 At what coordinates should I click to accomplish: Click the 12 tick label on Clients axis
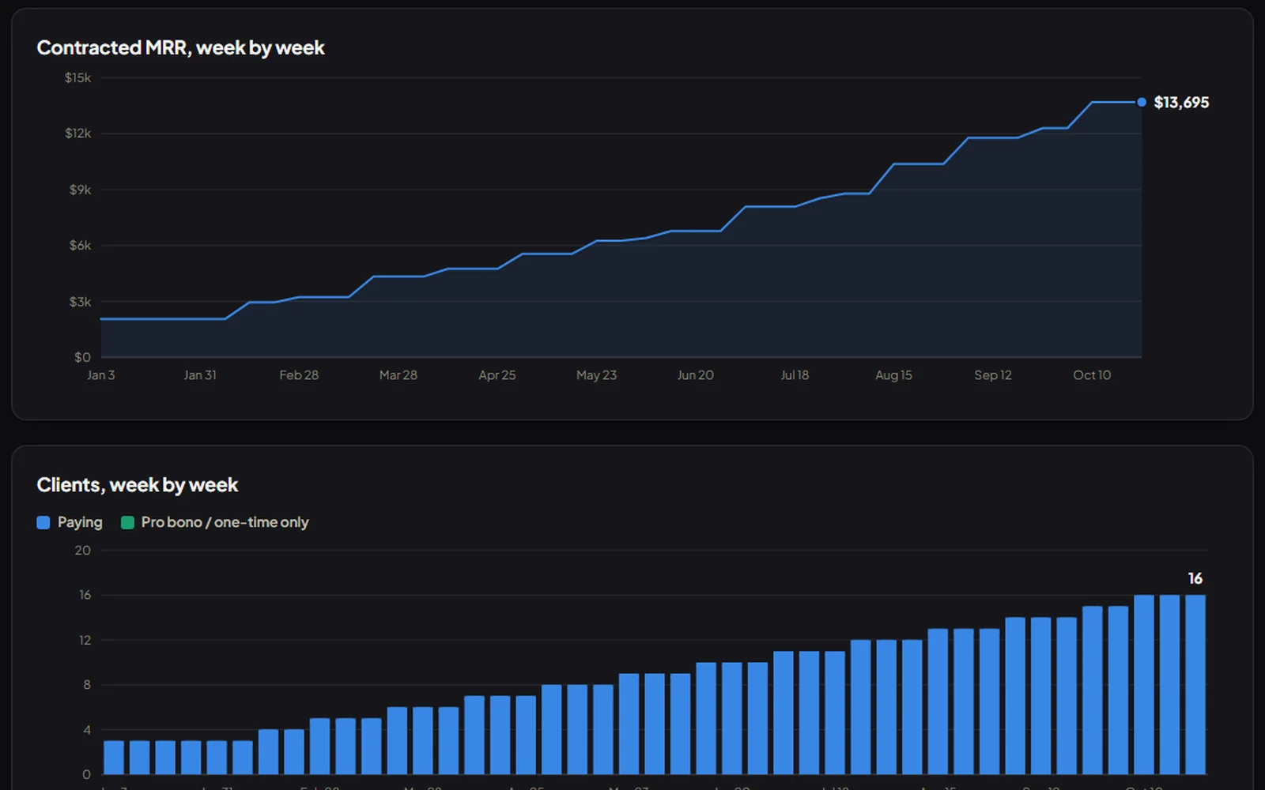click(85, 640)
